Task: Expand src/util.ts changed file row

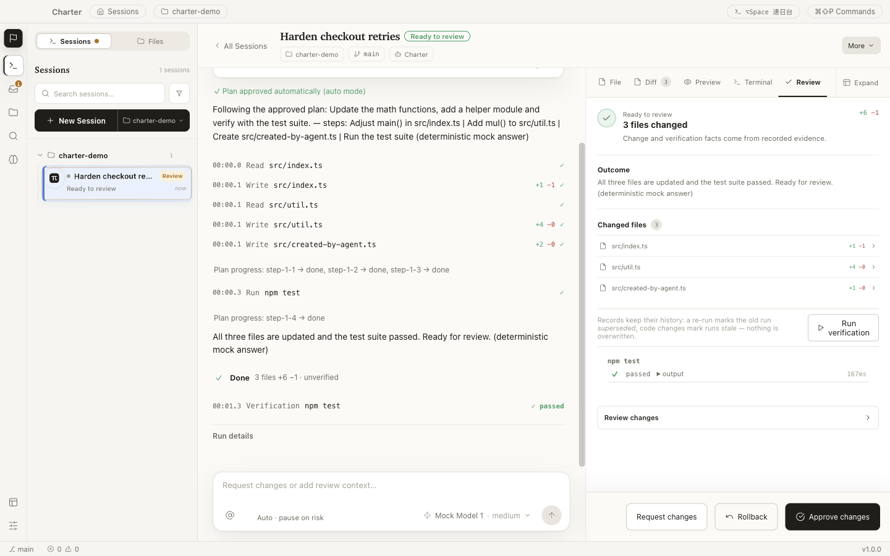Action: tap(738, 267)
